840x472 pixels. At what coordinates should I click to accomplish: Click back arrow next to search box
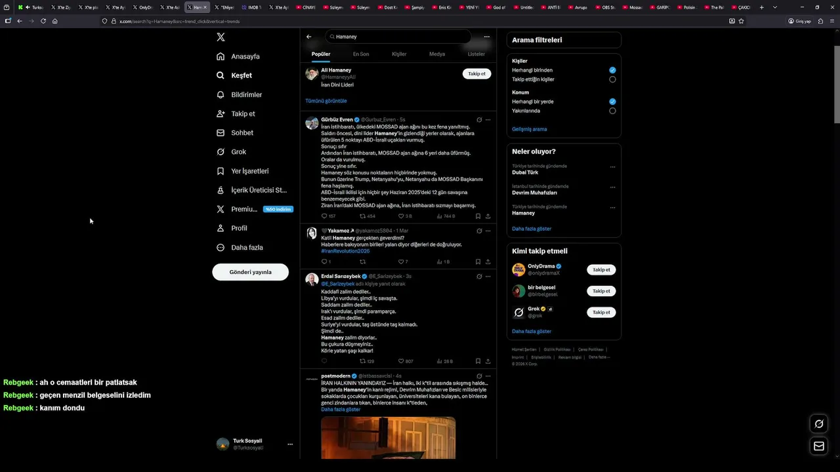[x=309, y=37]
